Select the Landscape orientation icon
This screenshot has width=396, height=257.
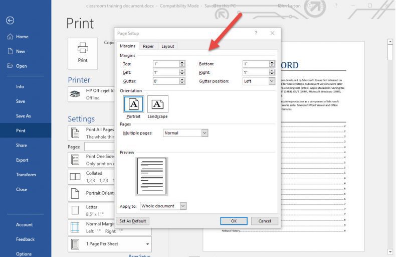tap(157, 104)
